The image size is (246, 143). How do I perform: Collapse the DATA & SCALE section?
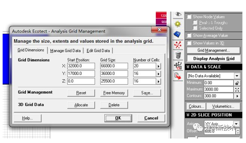pos(188,67)
